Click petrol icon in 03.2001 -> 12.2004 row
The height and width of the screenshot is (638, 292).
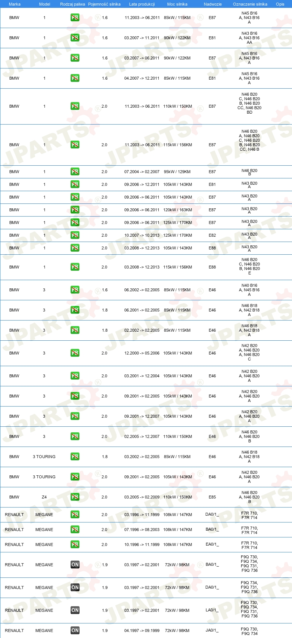pyautogui.click(x=75, y=376)
